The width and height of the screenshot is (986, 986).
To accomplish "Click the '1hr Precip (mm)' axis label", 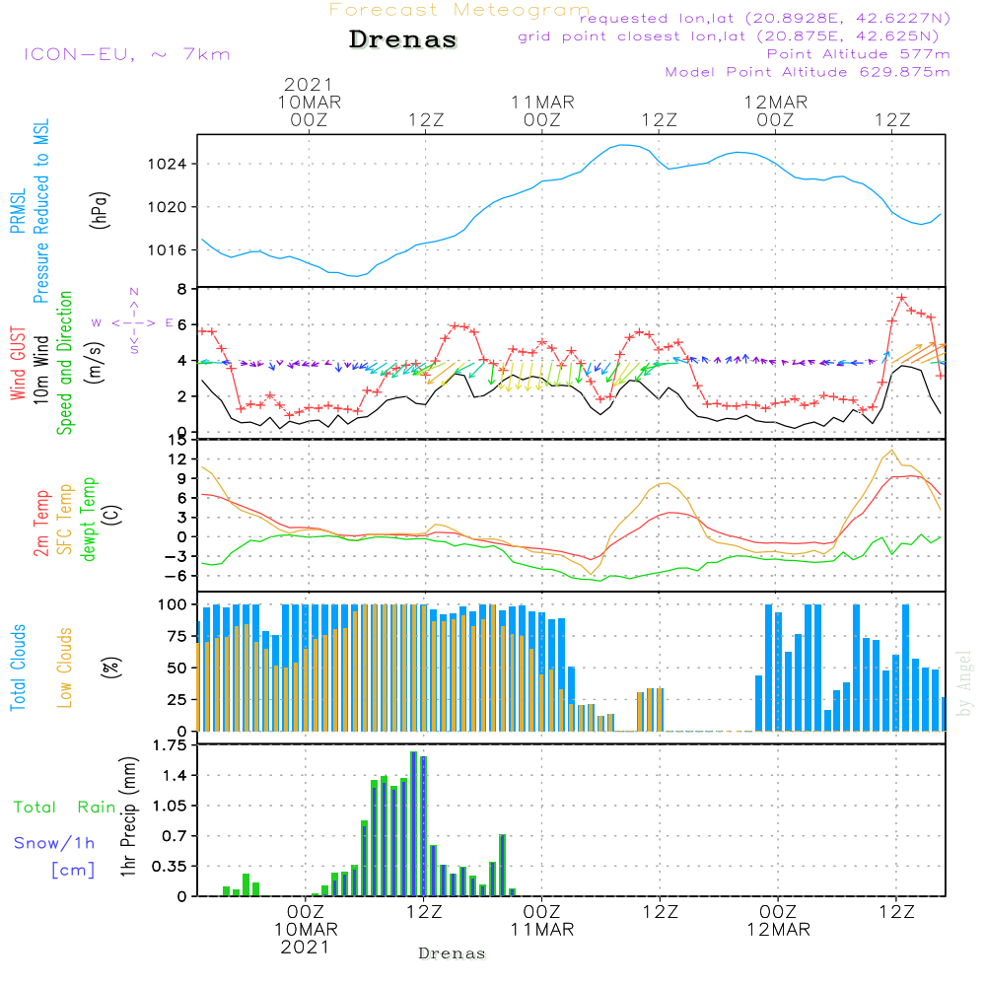I will coord(128,816).
